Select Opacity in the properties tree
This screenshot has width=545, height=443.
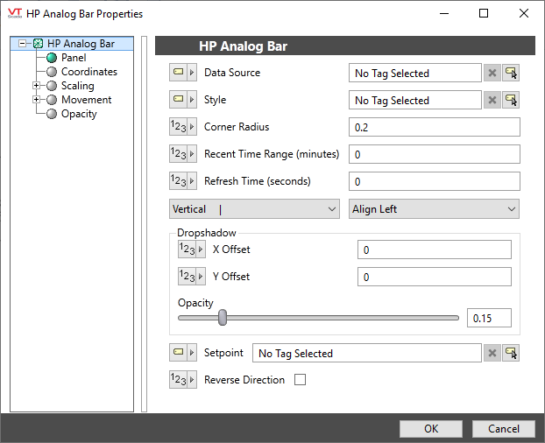(x=79, y=114)
